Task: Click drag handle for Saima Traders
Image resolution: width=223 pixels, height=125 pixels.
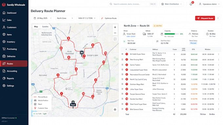Action: point(122,65)
